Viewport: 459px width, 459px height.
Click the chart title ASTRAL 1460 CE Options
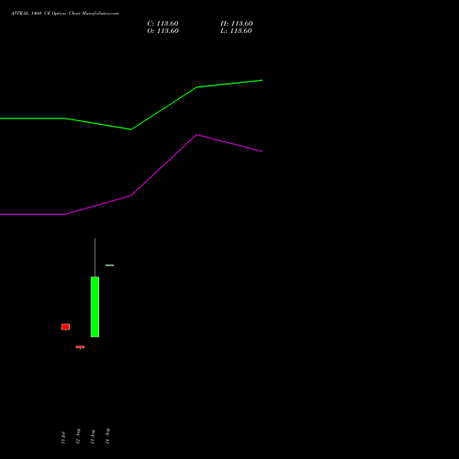39,13
